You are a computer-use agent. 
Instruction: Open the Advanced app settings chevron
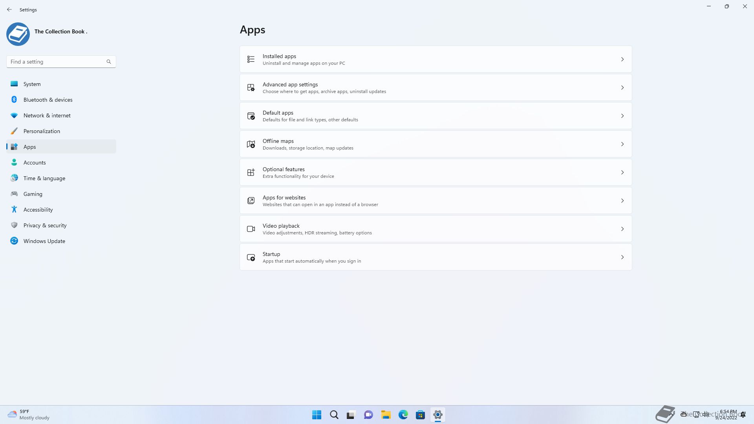622,88
